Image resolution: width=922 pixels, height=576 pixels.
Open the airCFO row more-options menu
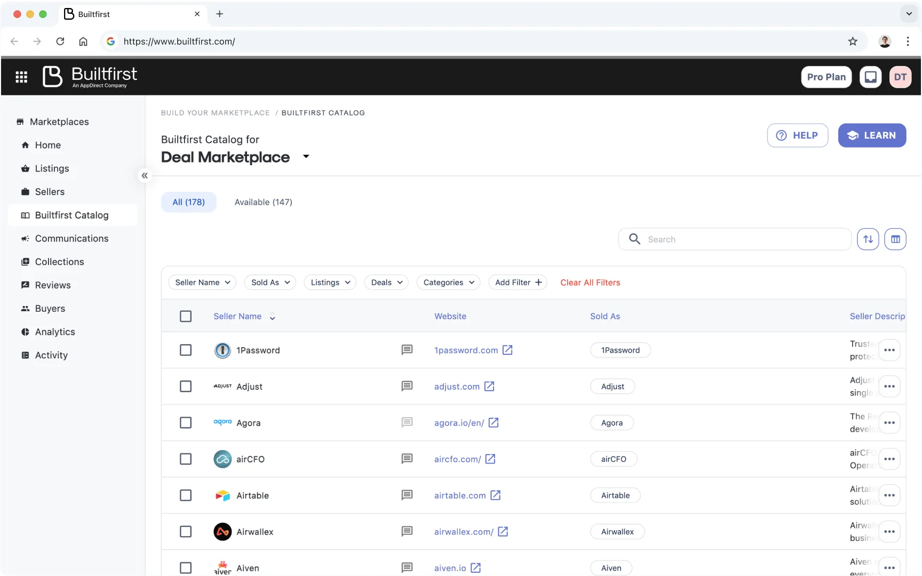889,459
